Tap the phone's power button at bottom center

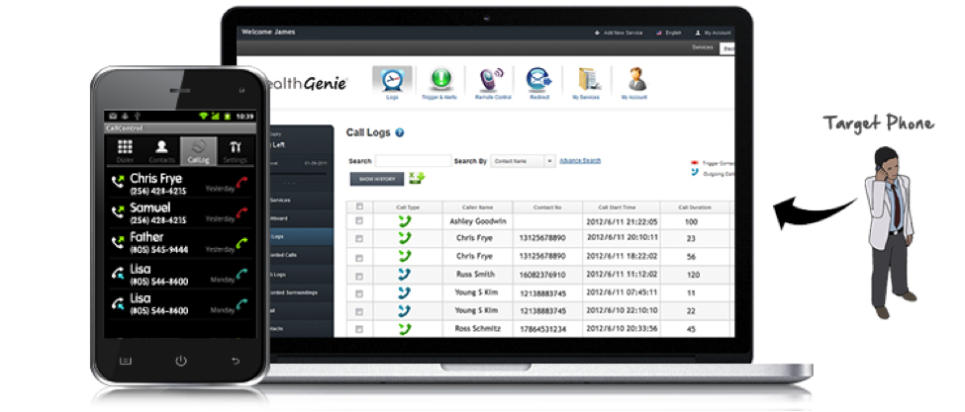180,361
